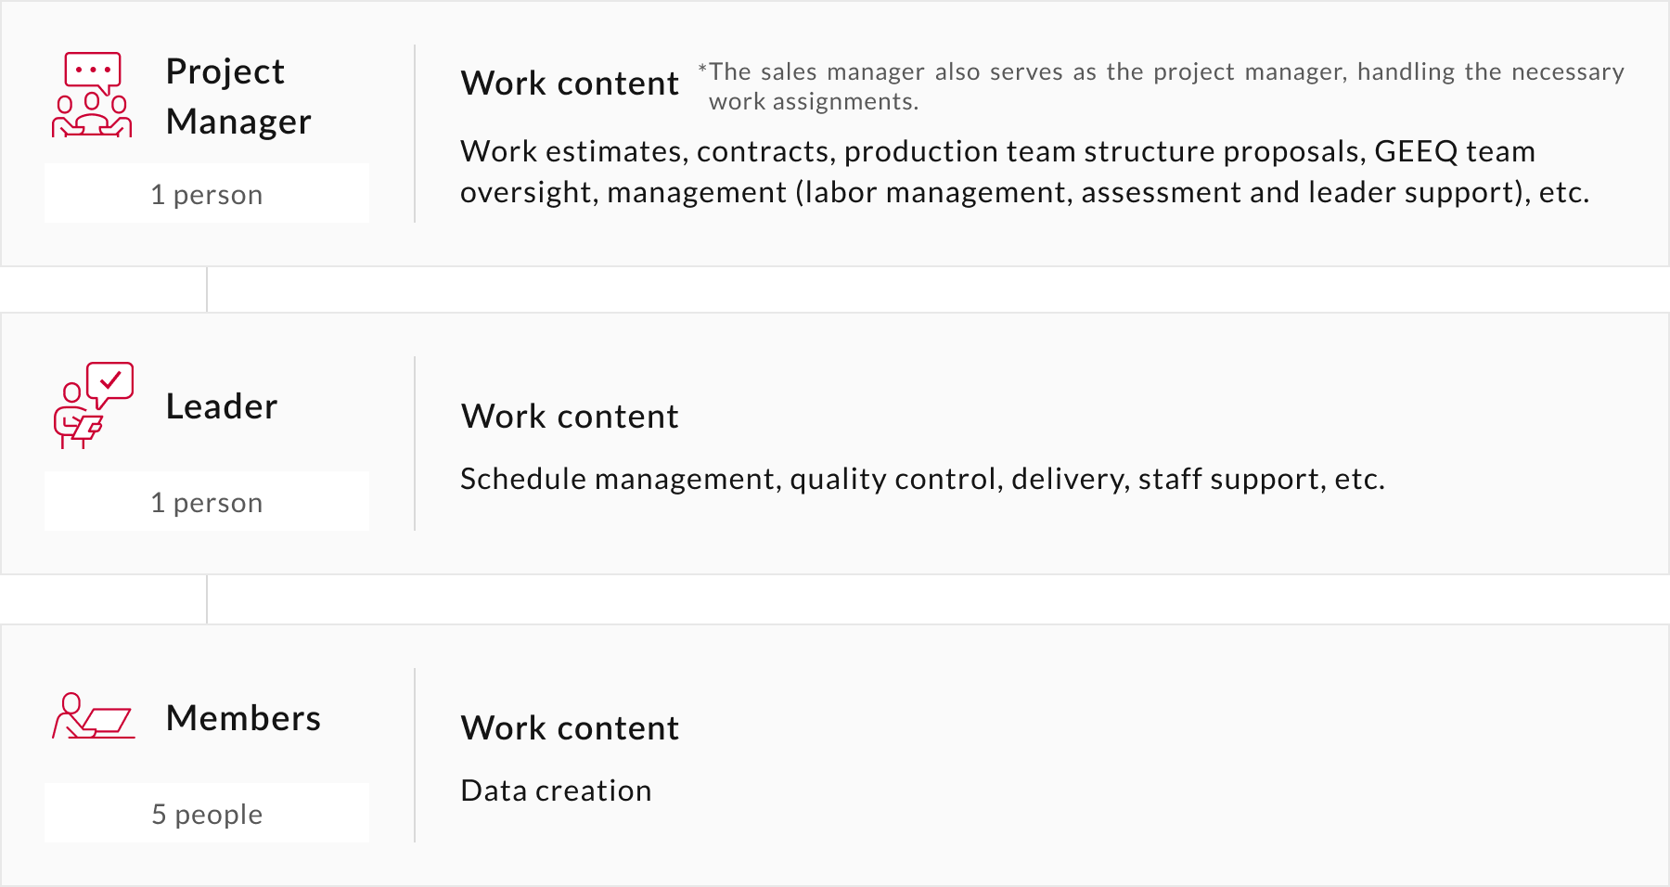Image resolution: width=1670 pixels, height=887 pixels.
Task: Select the Project Manager heading
Action: 238,96
